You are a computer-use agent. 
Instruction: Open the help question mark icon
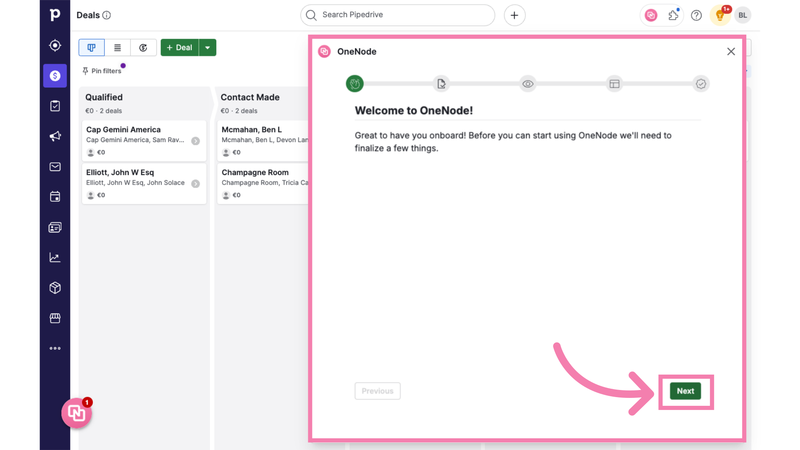(x=696, y=15)
